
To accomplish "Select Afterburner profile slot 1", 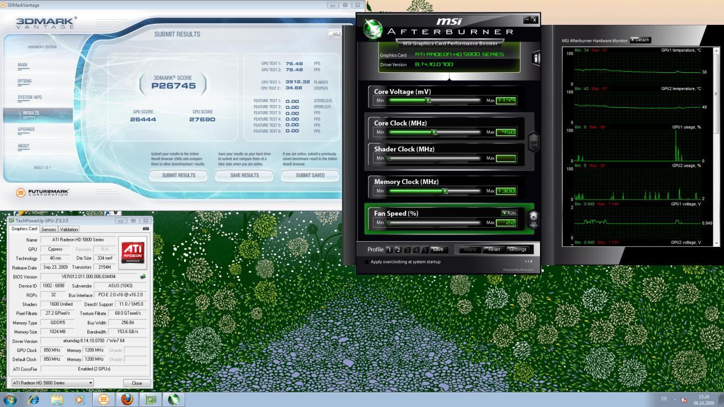I will [x=389, y=250].
